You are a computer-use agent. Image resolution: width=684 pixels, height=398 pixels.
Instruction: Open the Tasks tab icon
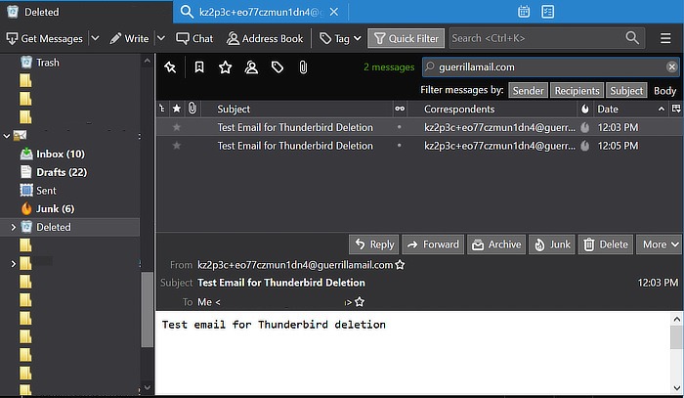click(x=547, y=12)
